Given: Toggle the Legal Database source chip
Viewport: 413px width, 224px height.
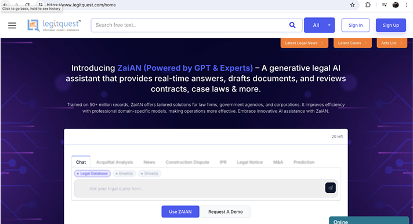Looking at the screenshot, I should (92, 174).
